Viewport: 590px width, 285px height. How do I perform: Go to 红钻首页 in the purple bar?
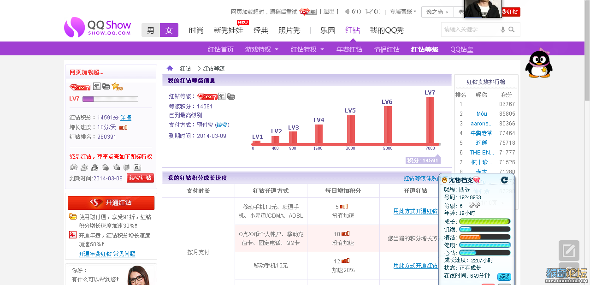221,49
